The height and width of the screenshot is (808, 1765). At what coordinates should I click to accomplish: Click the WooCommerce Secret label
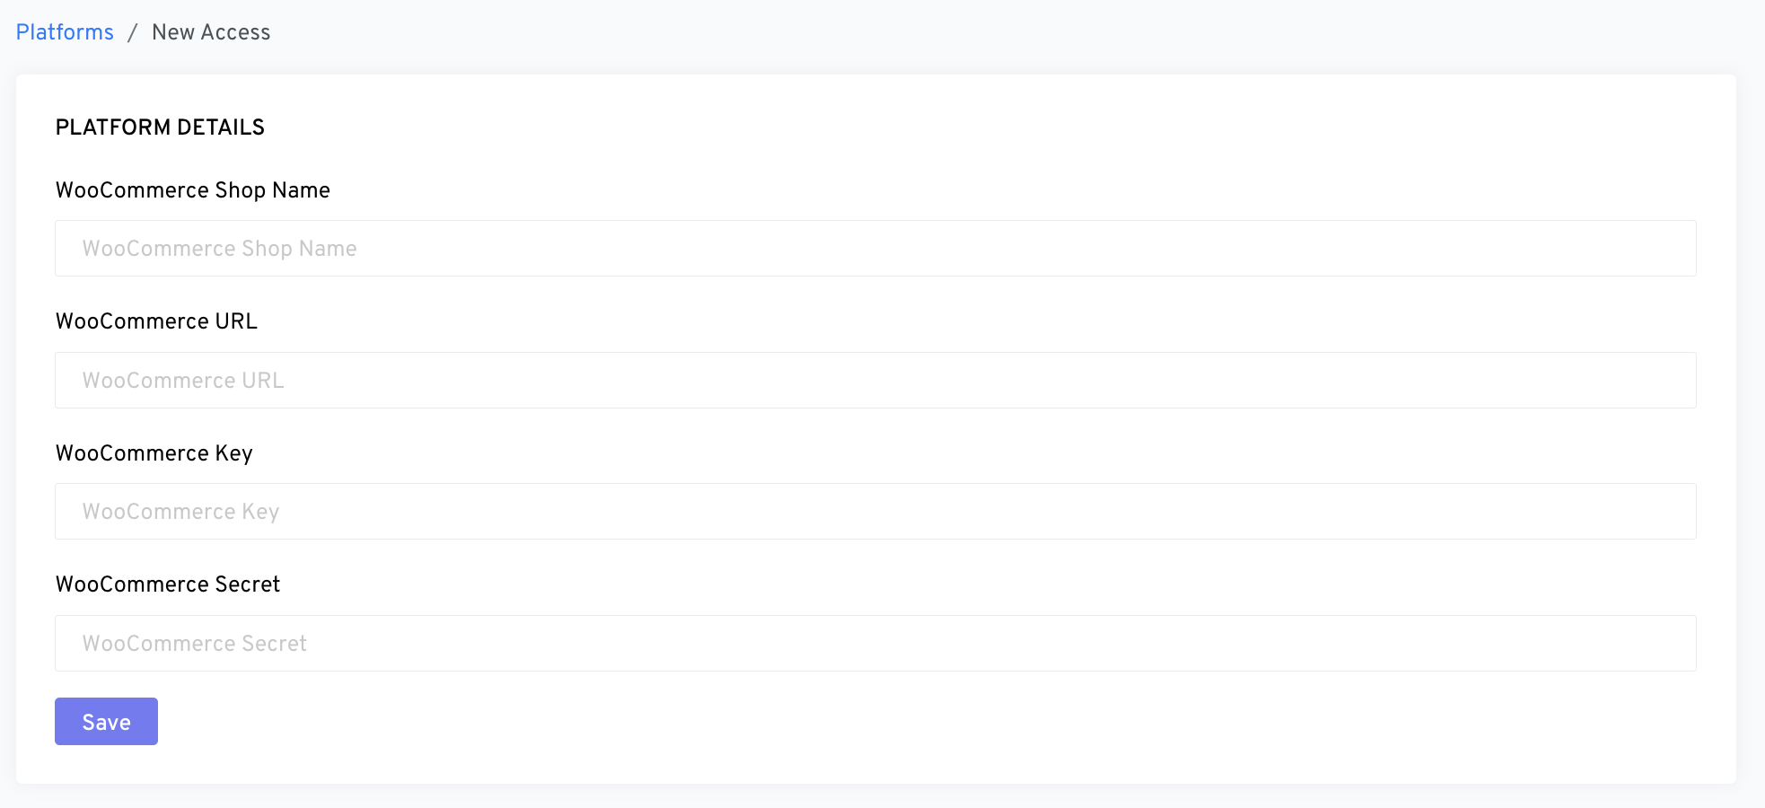click(168, 584)
